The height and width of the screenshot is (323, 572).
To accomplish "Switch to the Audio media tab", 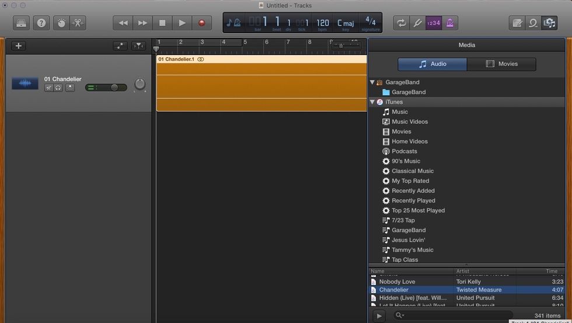I will [433, 64].
